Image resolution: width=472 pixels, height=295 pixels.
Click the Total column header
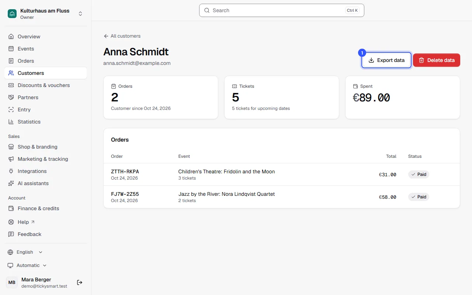(391, 156)
